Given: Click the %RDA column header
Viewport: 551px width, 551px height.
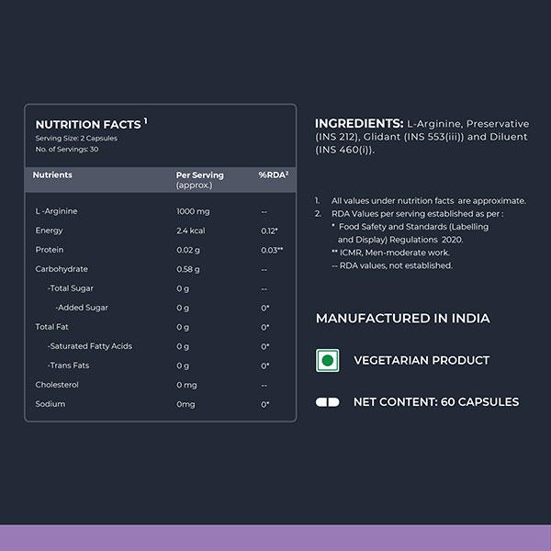Looking at the screenshot, I should coord(273,174).
